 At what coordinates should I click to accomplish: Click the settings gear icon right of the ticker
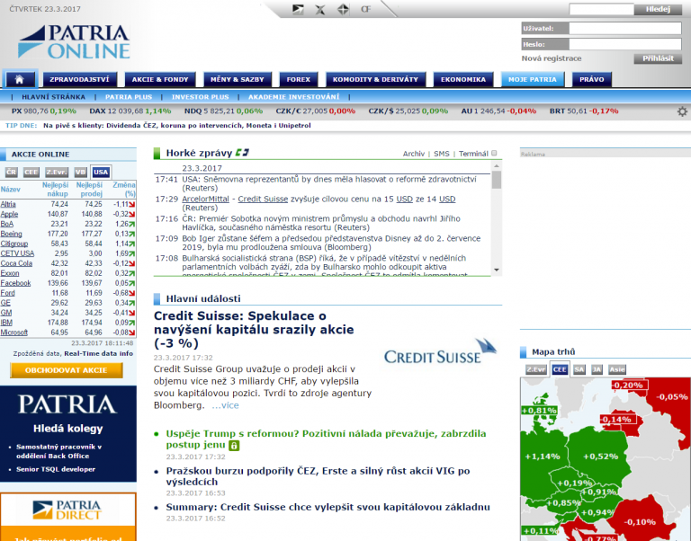pos(684,111)
